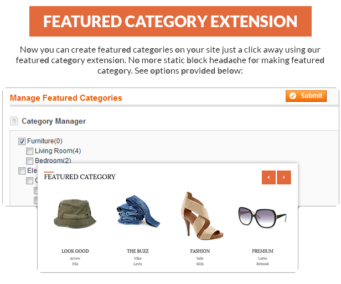Check the Living Room(4) checkbox

30,151
